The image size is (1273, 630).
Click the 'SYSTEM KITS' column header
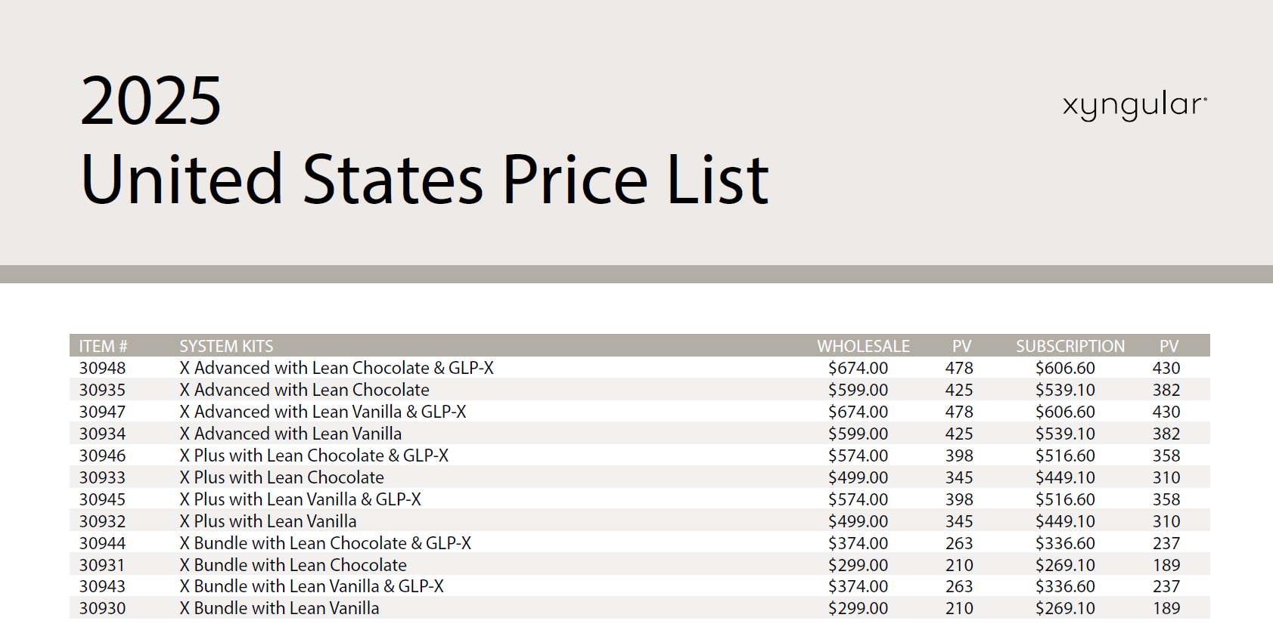(226, 346)
